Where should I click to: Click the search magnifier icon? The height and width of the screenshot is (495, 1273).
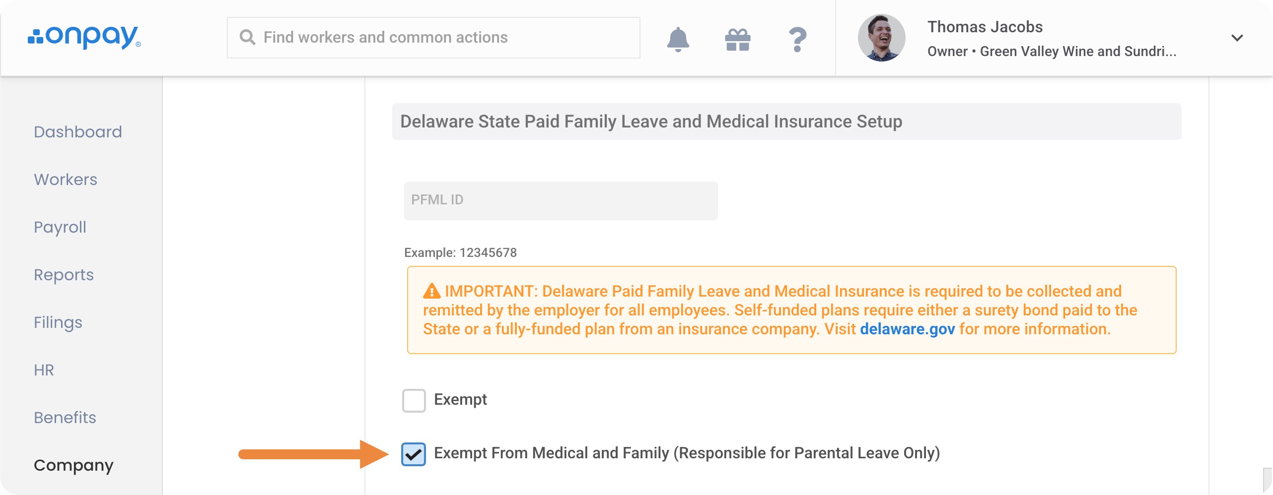247,37
